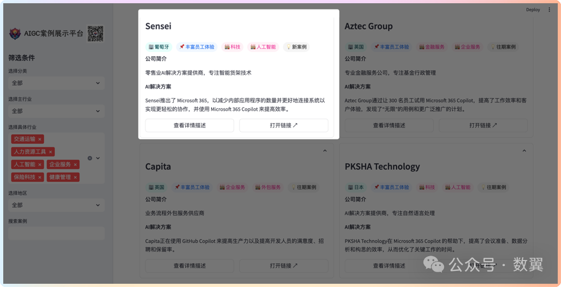Click the 搜索案例 input field
The height and width of the screenshot is (287, 561).
tap(56, 233)
